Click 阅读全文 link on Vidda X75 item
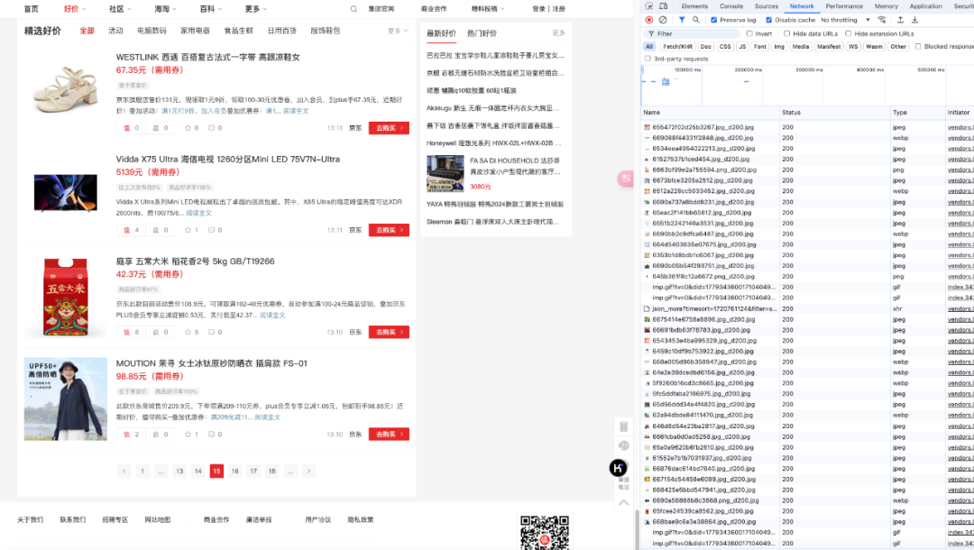 click(x=198, y=213)
